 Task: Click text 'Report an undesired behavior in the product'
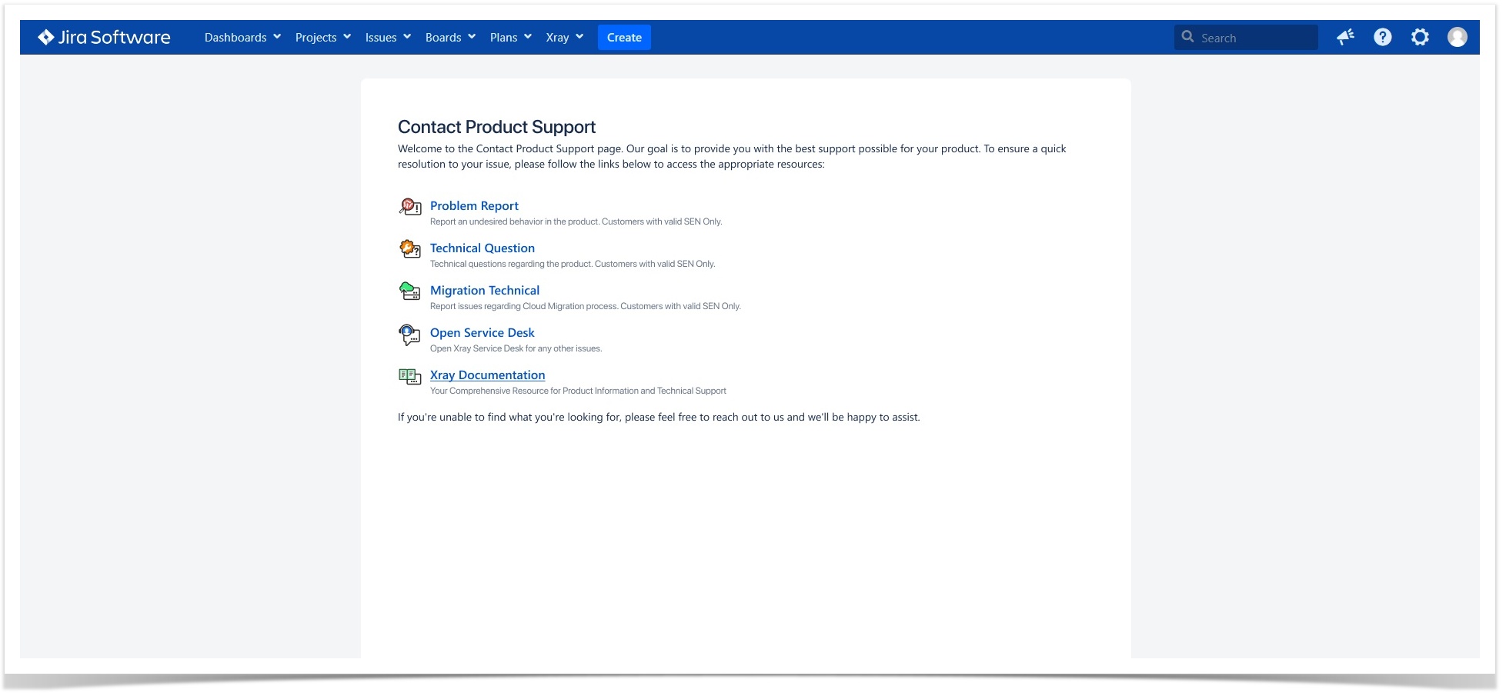514,221
